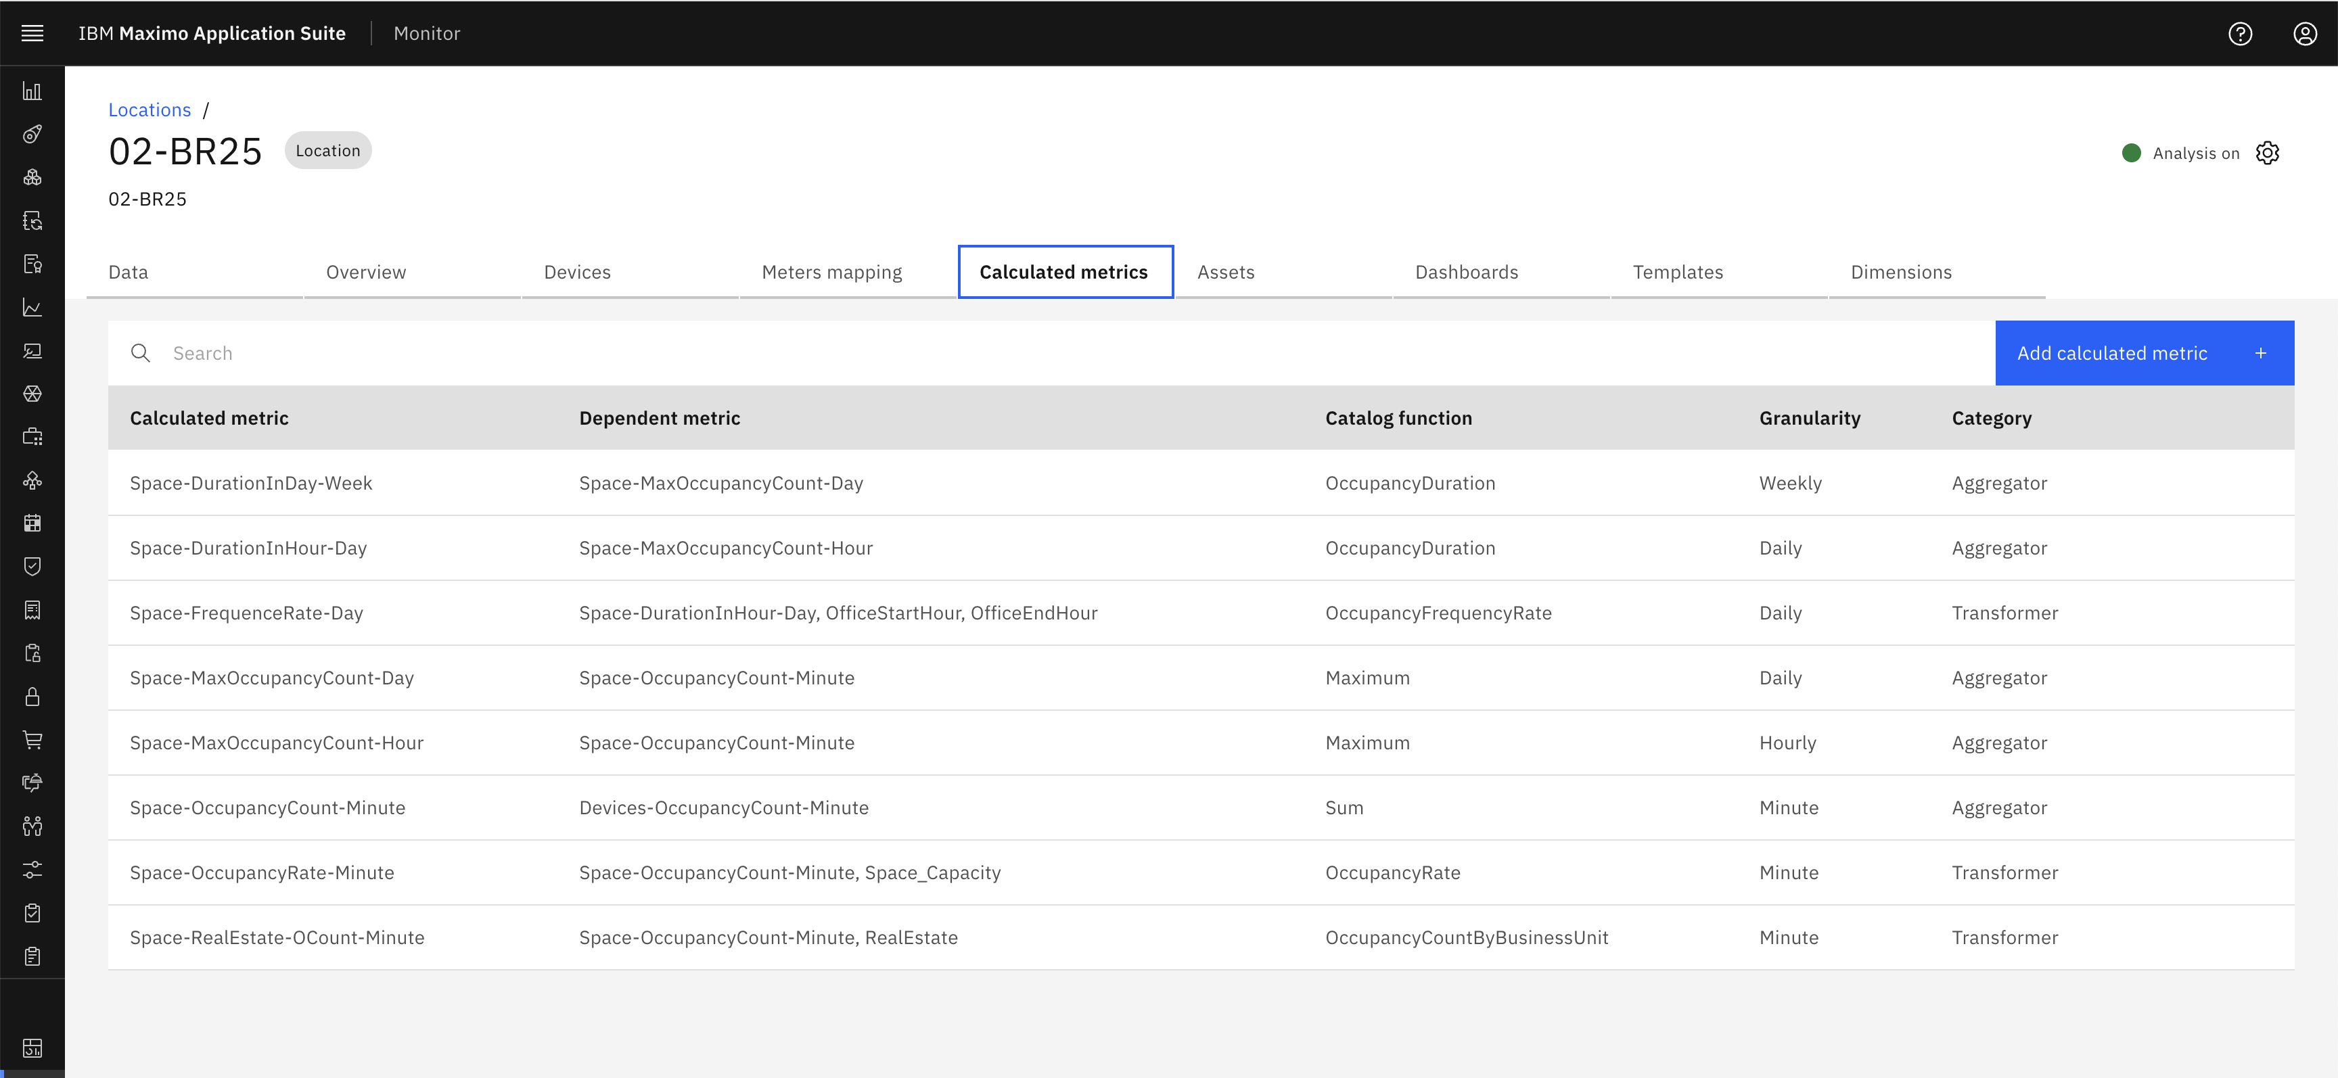Click the Hourly granularity cell
Image resolution: width=2338 pixels, height=1078 pixels.
tap(1788, 743)
